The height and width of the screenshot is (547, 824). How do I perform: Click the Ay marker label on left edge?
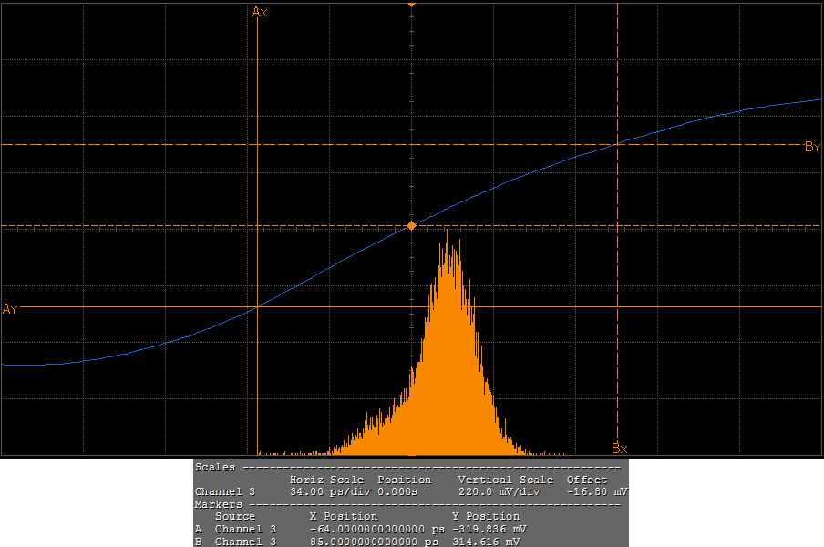coord(10,309)
